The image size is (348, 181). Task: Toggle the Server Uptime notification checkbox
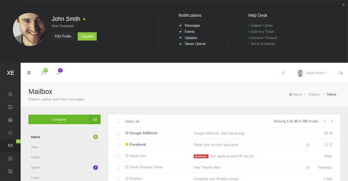pyautogui.click(x=180, y=44)
